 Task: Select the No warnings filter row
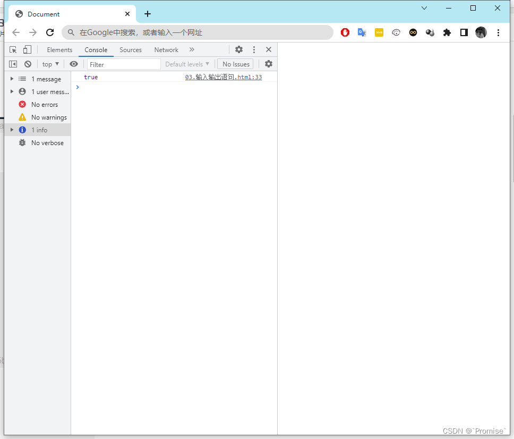(38, 117)
